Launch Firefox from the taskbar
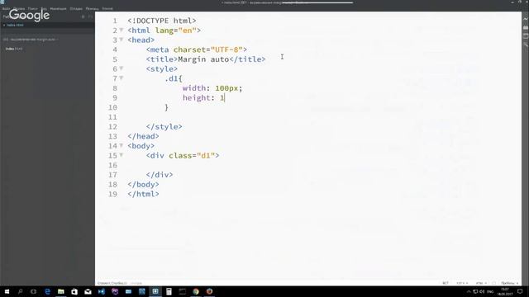The image size is (529, 297). tap(209, 291)
